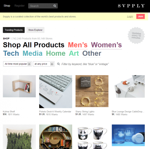
Task: Click the keyword filter magnifier icon
Action: [58, 64]
